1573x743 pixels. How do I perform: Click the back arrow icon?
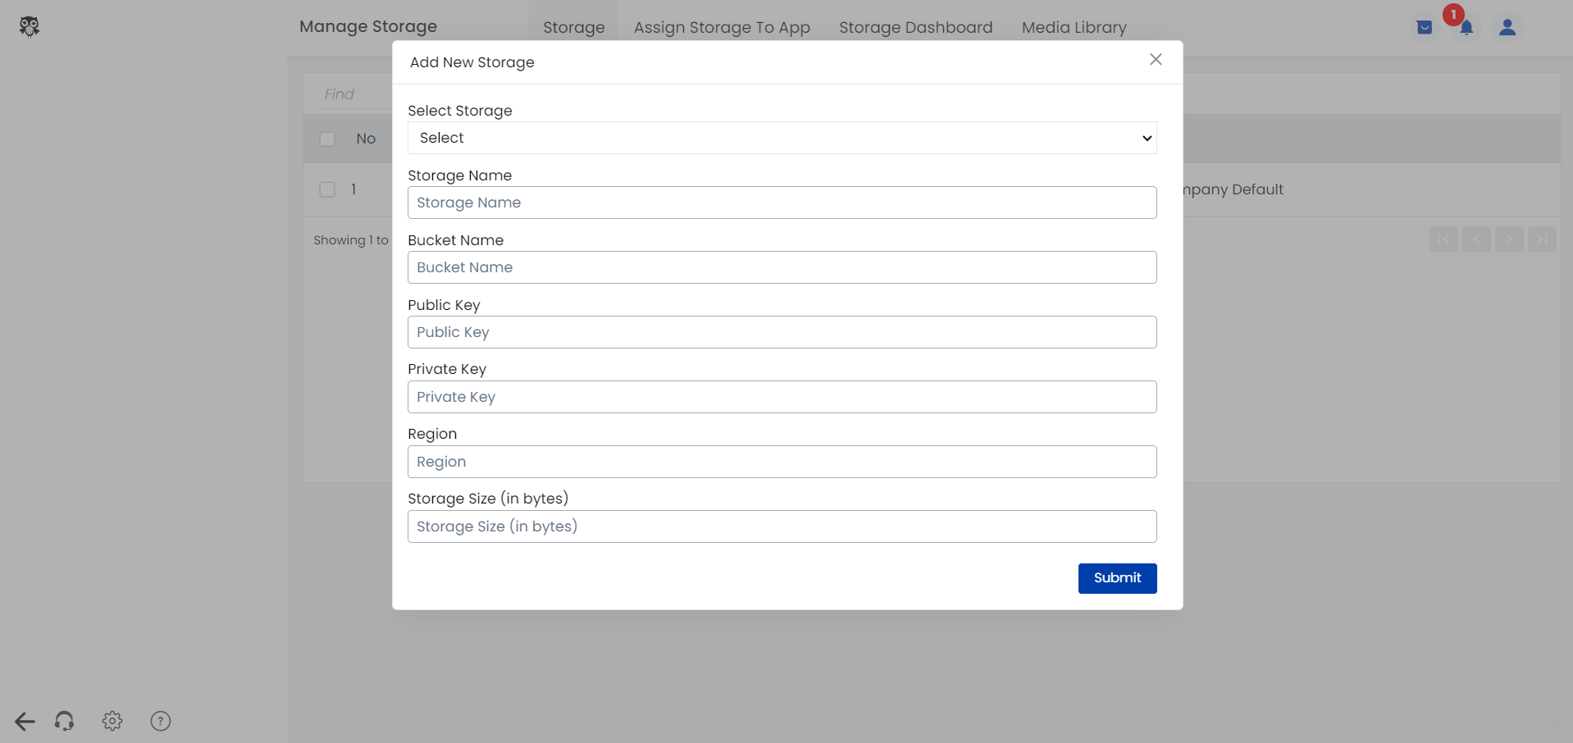pyautogui.click(x=25, y=721)
